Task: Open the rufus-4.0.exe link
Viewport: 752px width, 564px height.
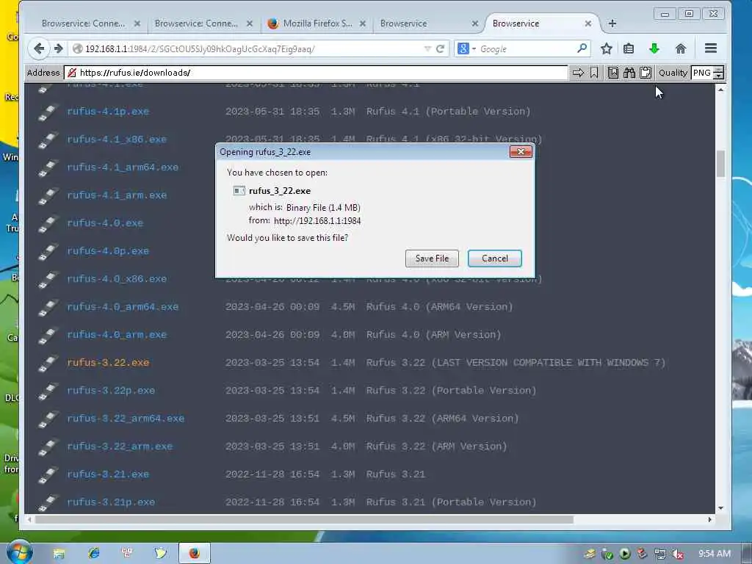Action: 105,223
